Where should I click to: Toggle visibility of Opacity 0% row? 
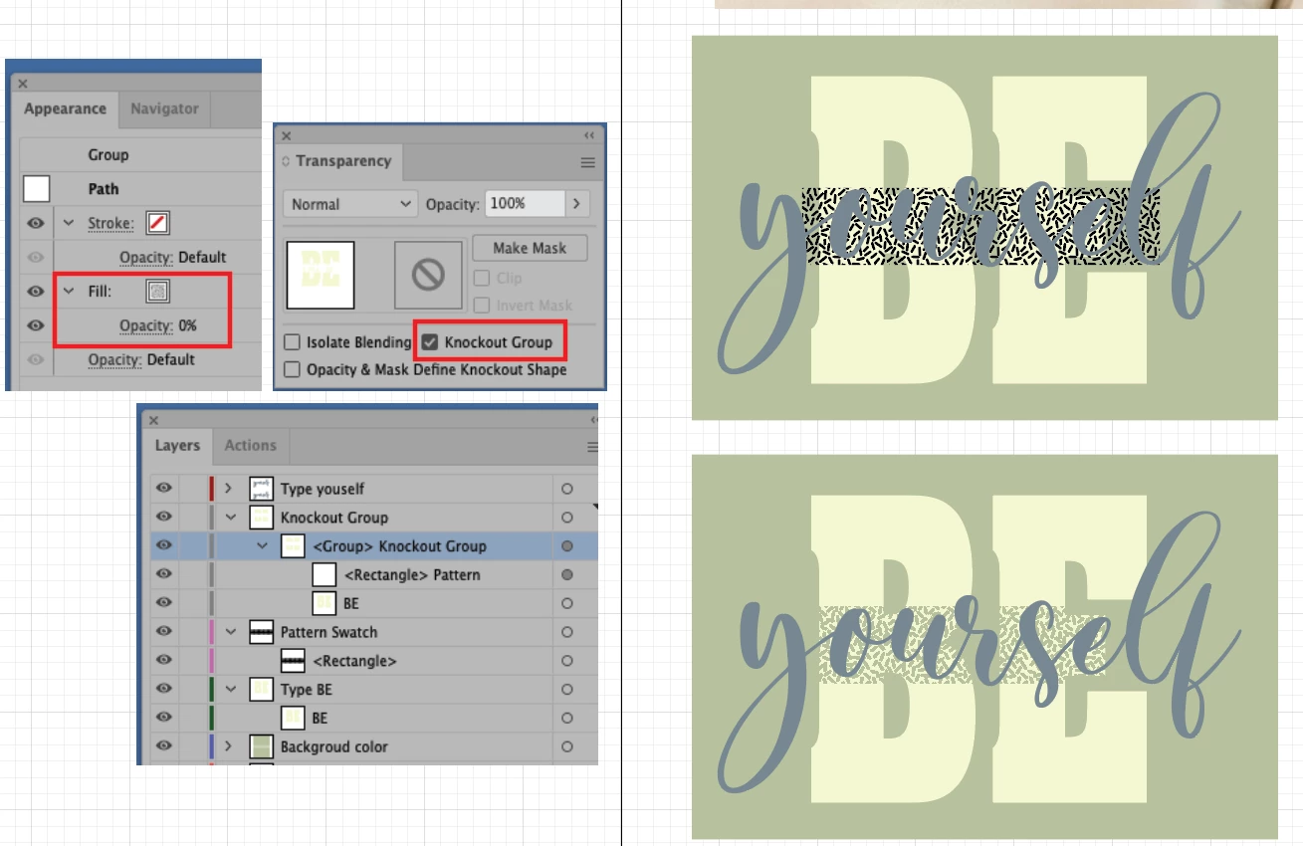click(x=36, y=325)
